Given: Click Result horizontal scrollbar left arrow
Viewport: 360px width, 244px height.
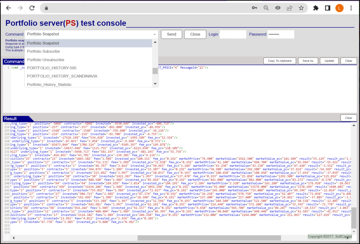Looking at the screenshot, I should [x=14, y=238].
